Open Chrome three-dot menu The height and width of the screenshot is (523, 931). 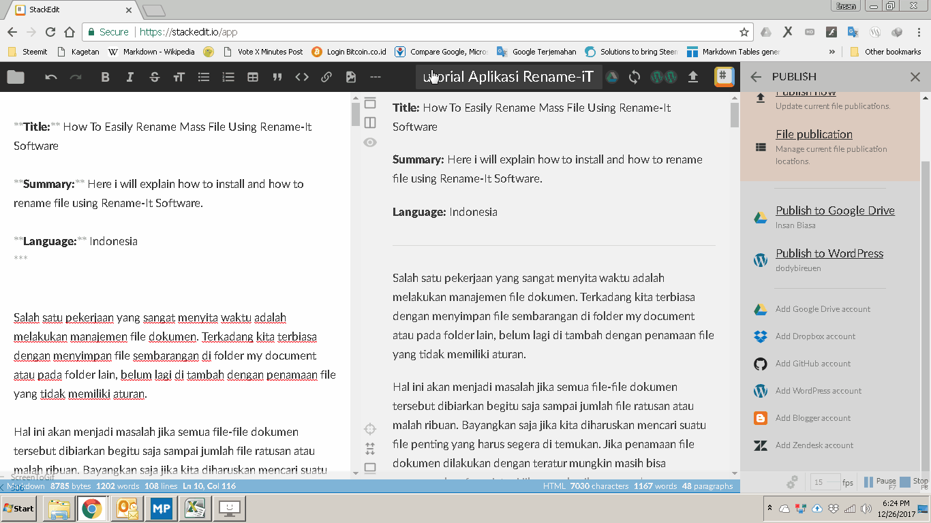[x=917, y=32]
